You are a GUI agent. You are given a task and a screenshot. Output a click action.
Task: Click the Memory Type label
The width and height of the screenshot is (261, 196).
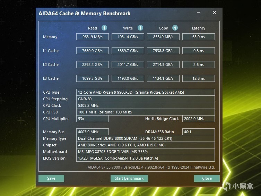pos(55,138)
